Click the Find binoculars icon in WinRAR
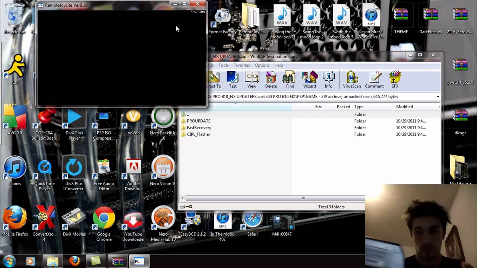The image size is (477, 268). 290,80
